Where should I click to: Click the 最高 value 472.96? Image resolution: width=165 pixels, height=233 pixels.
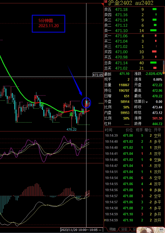coord(157,91)
